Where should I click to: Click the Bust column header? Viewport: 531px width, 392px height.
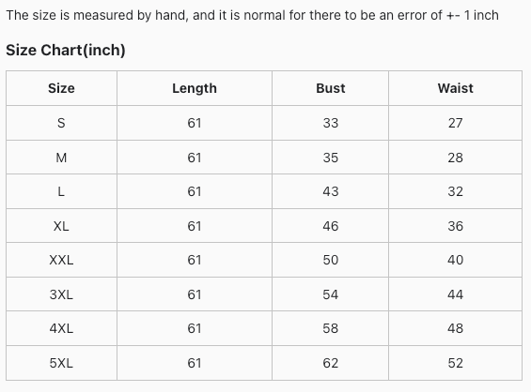(x=330, y=88)
